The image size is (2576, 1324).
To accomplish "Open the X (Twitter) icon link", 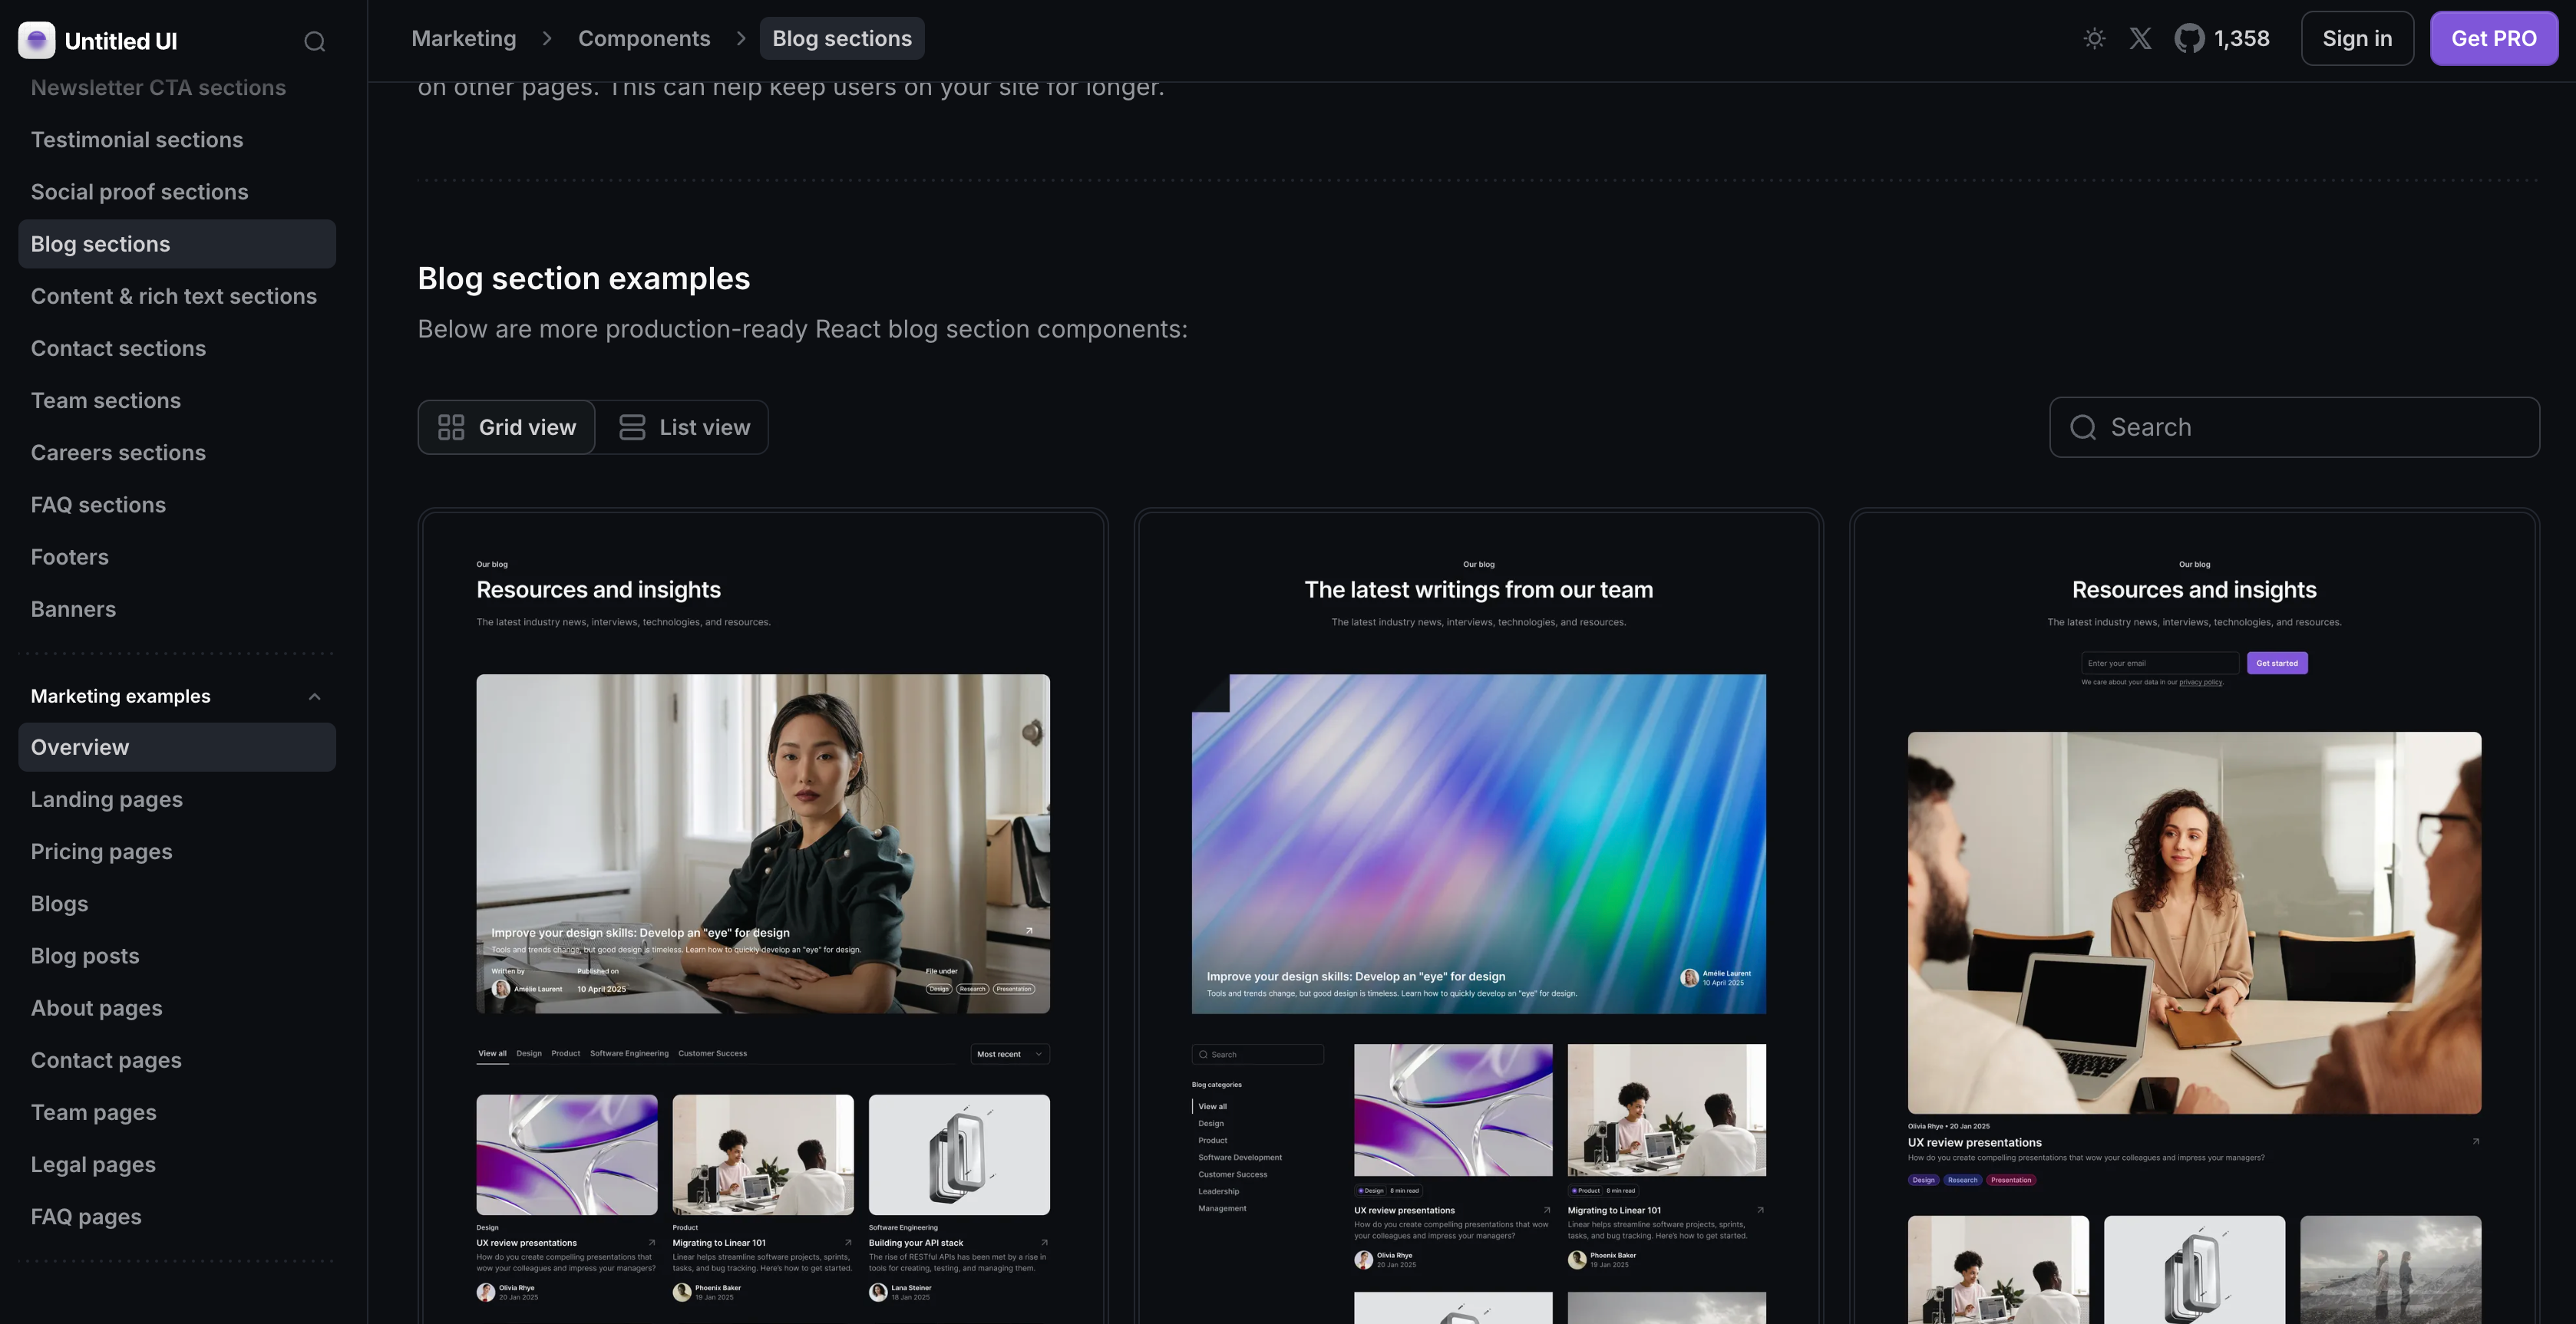I will pos(2140,39).
